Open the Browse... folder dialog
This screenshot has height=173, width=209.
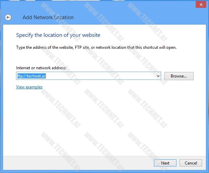click(179, 76)
